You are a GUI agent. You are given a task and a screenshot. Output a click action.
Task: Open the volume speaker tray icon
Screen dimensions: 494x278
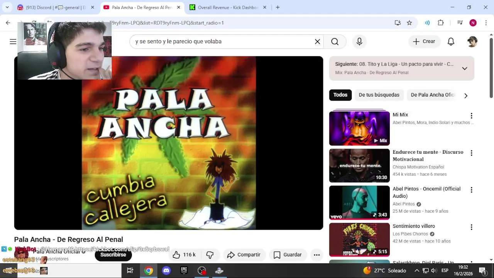pos(434,271)
